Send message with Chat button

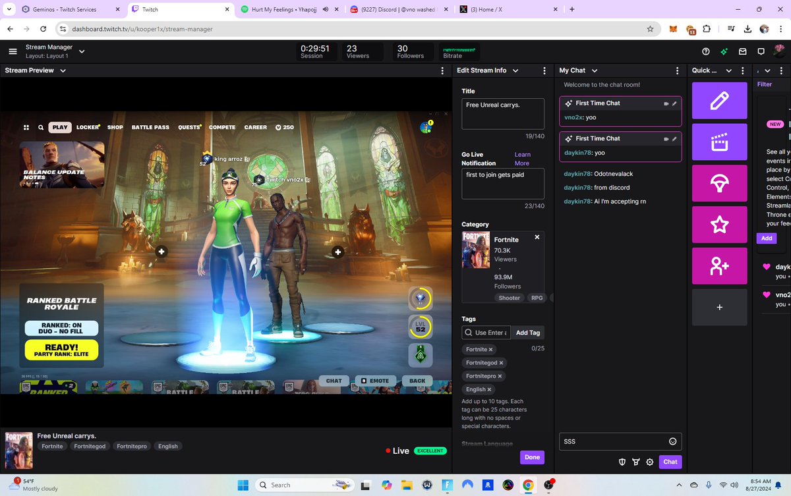click(670, 462)
